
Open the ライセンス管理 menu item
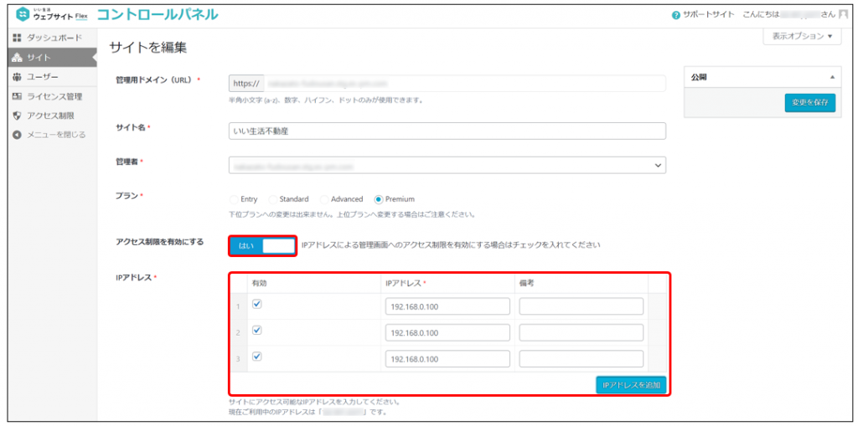click(54, 96)
